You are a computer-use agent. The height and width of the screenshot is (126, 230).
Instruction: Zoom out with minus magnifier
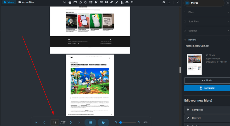click(x=116, y=122)
